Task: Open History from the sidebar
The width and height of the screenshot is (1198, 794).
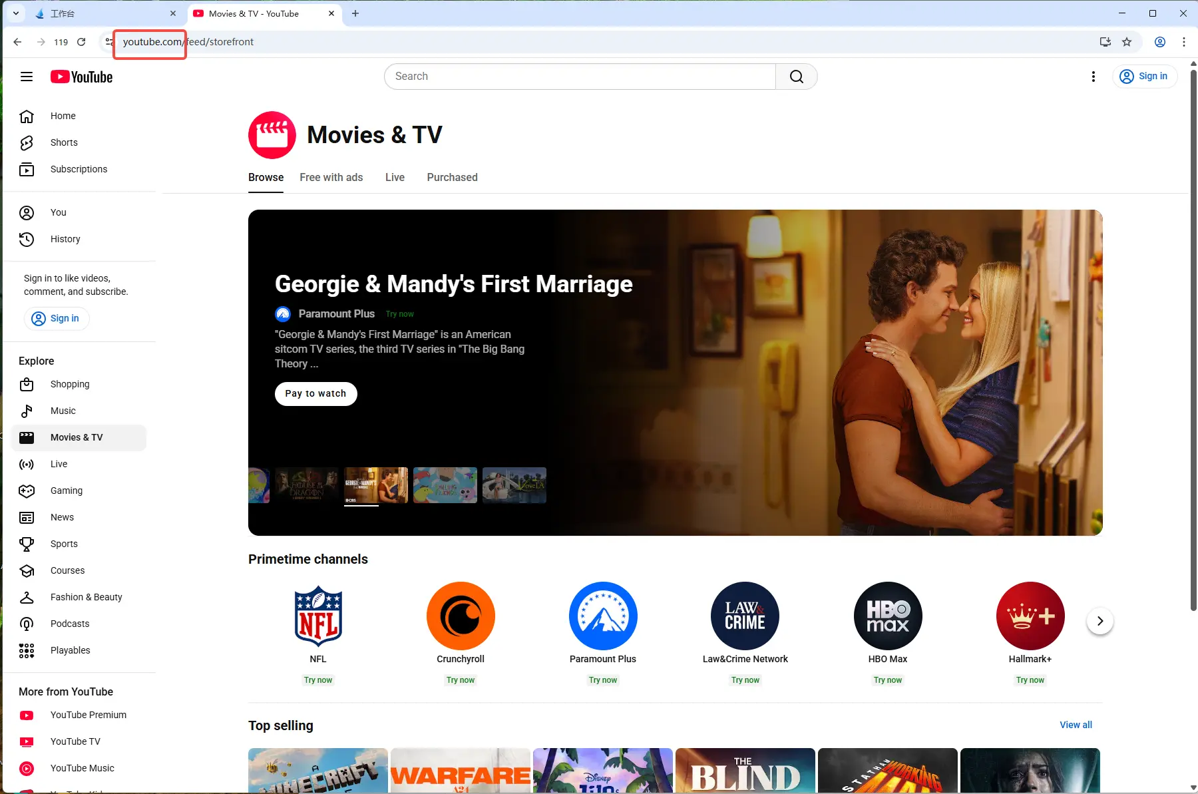Action: [x=65, y=239]
